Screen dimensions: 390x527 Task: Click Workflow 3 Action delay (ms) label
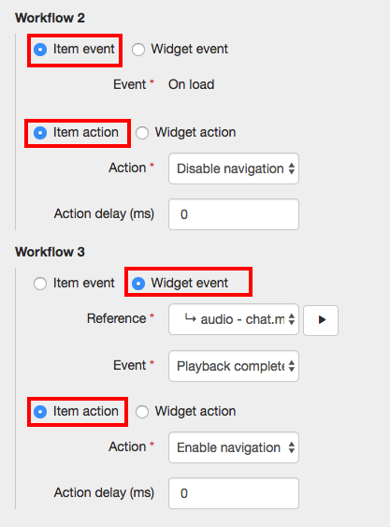tap(104, 492)
